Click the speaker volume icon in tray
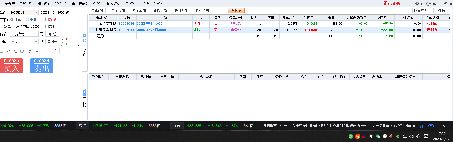The image size is (453, 142). [x=411, y=136]
